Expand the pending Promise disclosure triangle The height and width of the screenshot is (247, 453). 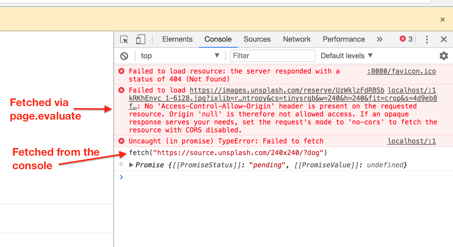click(131, 165)
